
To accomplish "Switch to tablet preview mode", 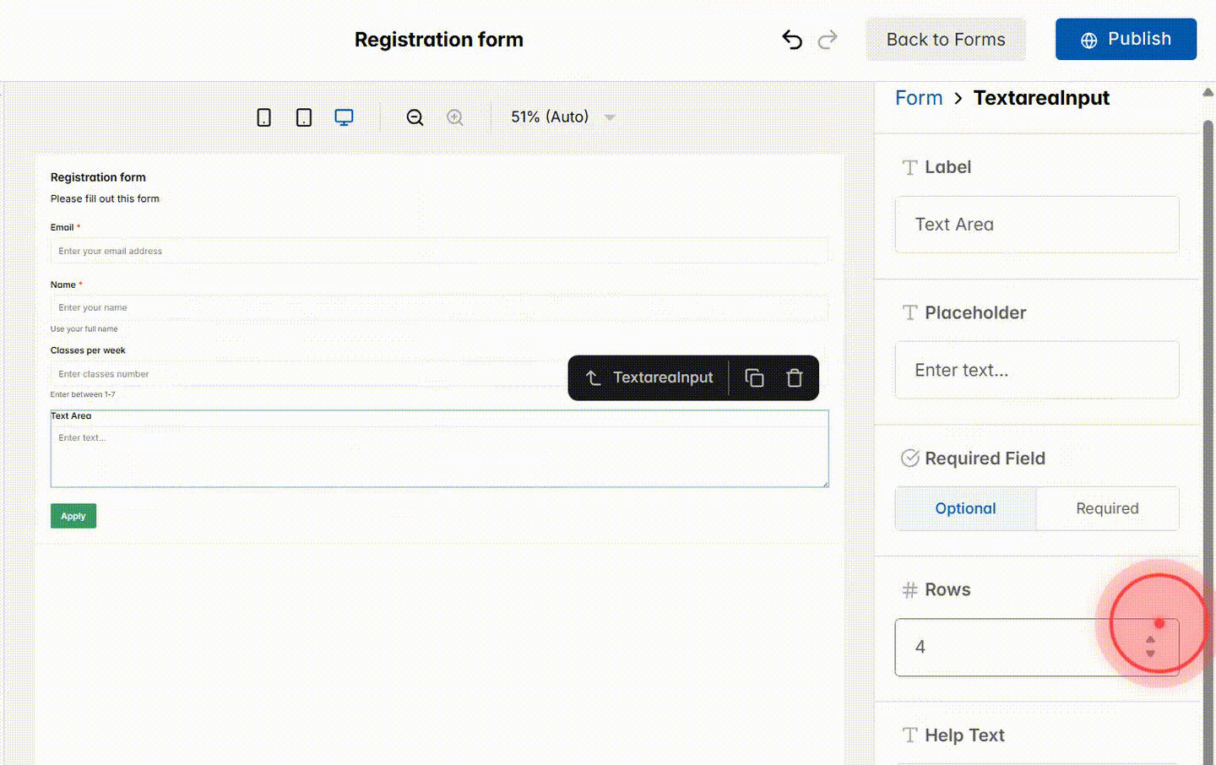I will tap(303, 117).
